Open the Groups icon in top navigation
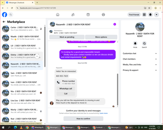163x130 pixels. click(103, 15)
